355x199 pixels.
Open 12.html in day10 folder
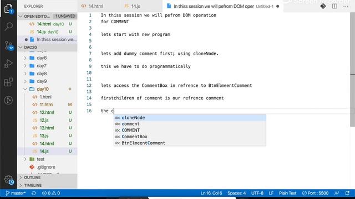pos(47,112)
